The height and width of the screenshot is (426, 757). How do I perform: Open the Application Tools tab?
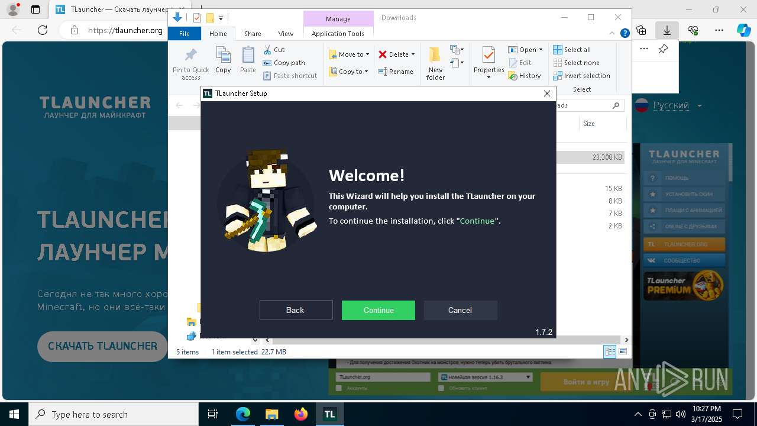338,34
